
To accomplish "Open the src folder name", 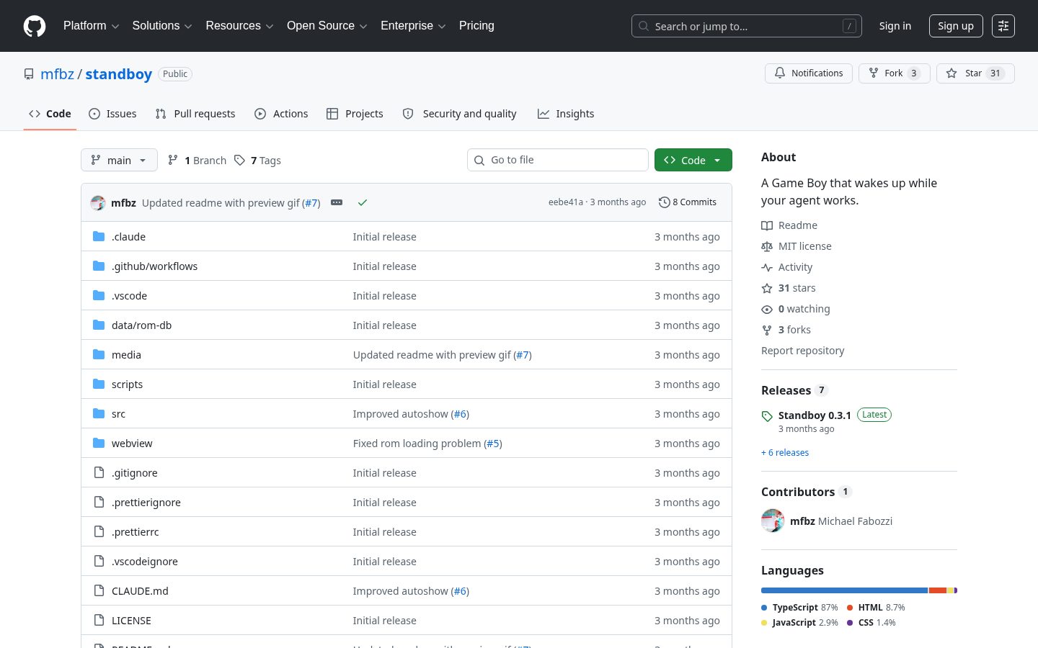I will [118, 414].
